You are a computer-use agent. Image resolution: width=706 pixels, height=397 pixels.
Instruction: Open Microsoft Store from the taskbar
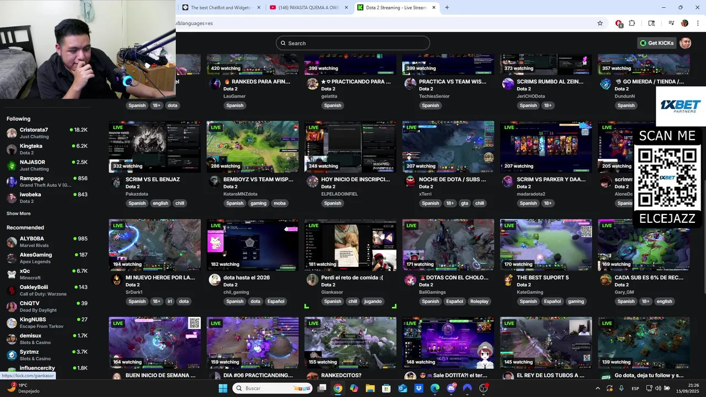[x=386, y=388]
